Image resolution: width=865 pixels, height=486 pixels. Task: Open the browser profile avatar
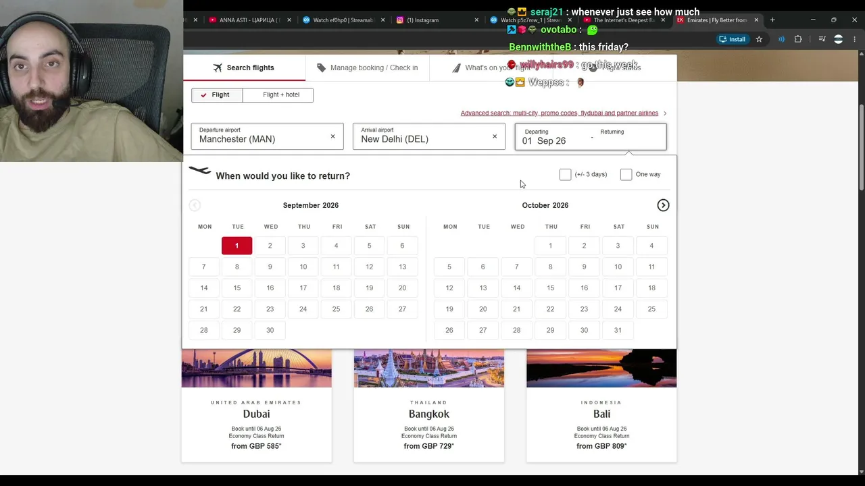point(839,39)
